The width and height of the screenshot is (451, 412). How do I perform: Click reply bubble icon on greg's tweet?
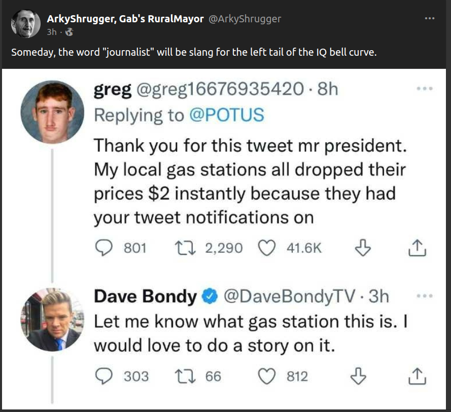pos(104,247)
